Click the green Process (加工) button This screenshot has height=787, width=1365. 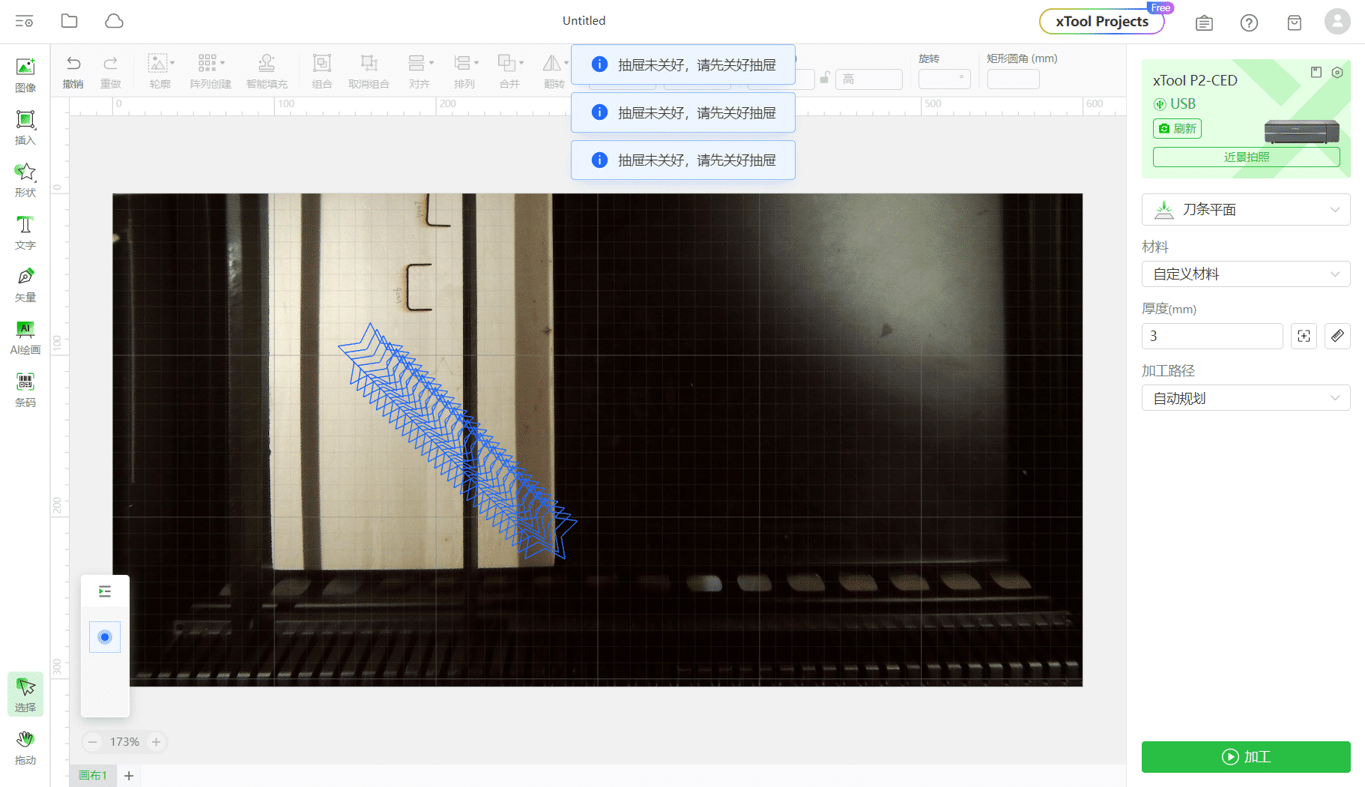tap(1246, 756)
